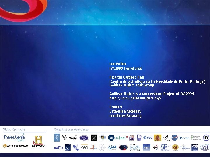Select the name Catherine Moloney

(x=125, y=111)
